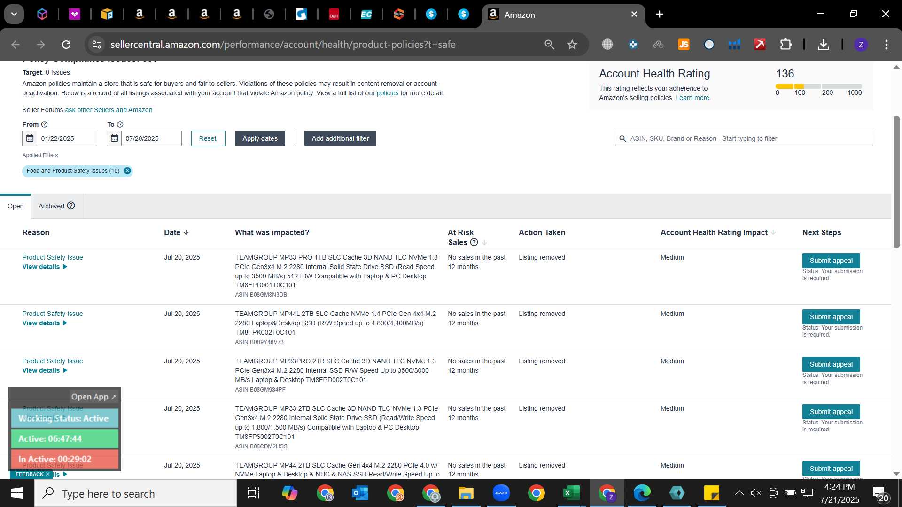902x507 pixels.
Task: Click At Risk Sales help icon
Action: click(474, 242)
